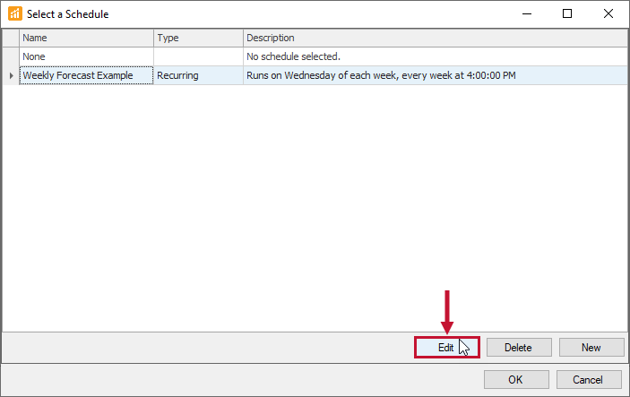This screenshot has width=630, height=397.
Task: Sort by the Type column header
Action: click(198, 38)
